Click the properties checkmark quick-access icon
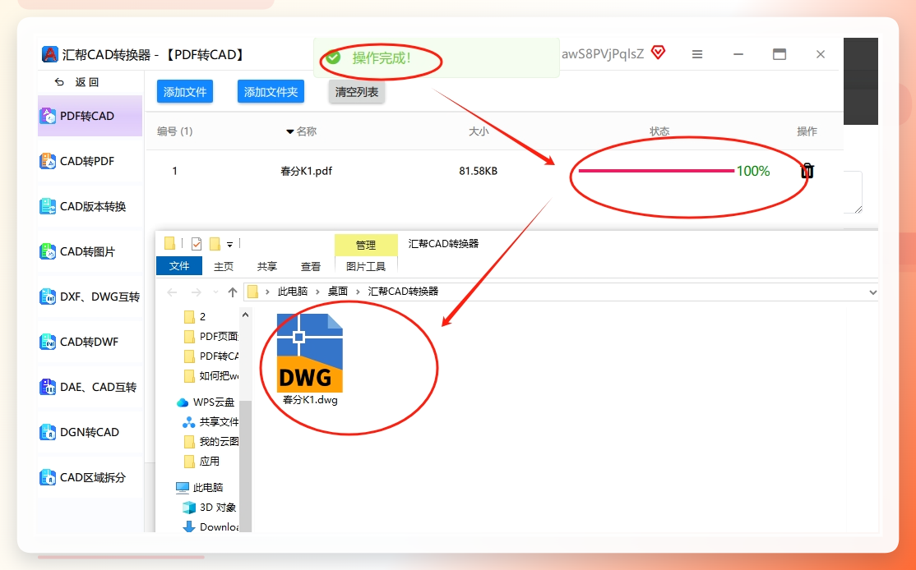This screenshot has height=570, width=916. coord(197,243)
